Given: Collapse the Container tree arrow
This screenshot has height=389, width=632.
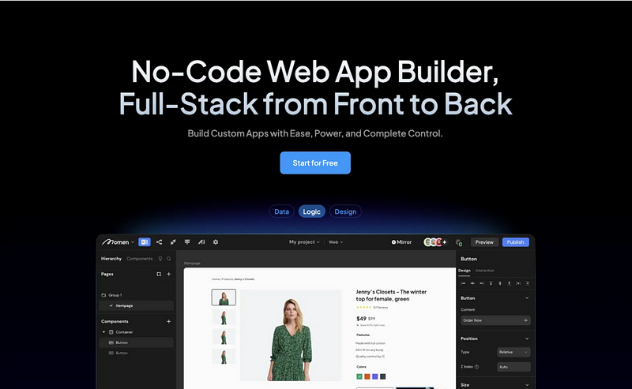Looking at the screenshot, I should (104, 332).
